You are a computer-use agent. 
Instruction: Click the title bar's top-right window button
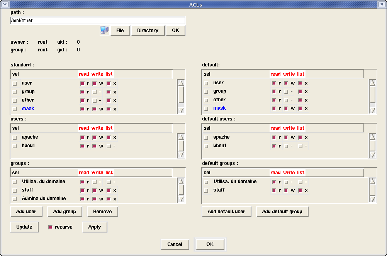pos(382,4)
